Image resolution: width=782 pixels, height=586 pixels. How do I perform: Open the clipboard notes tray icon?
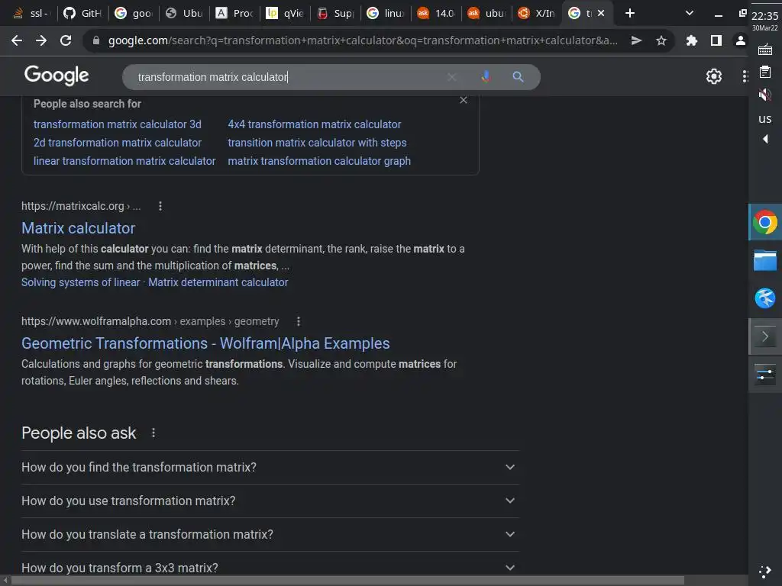point(765,72)
